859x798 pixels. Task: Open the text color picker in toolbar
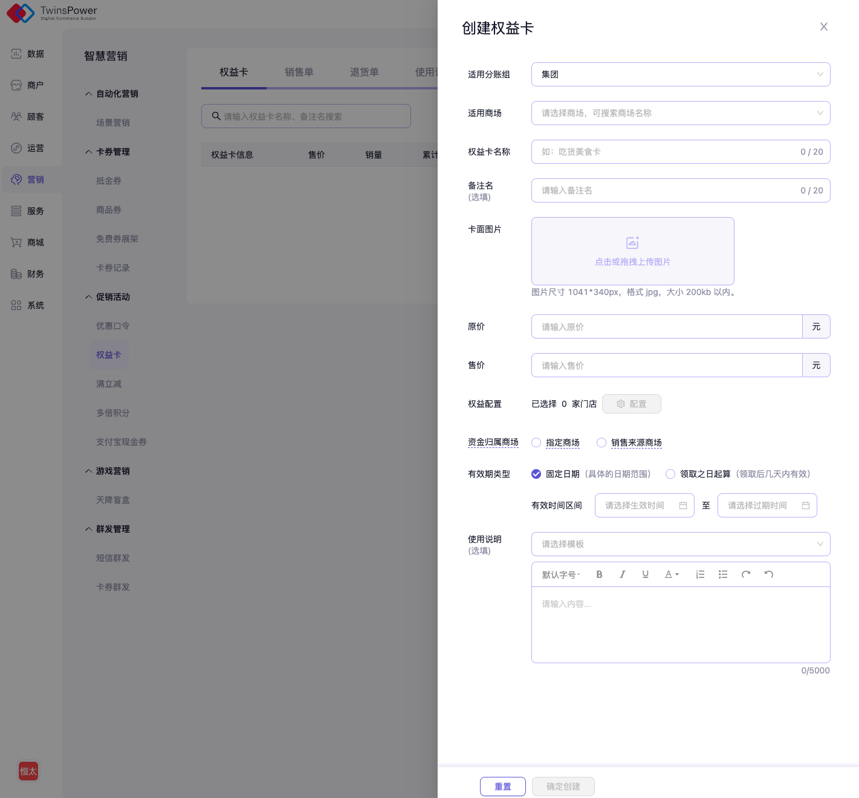[672, 574]
